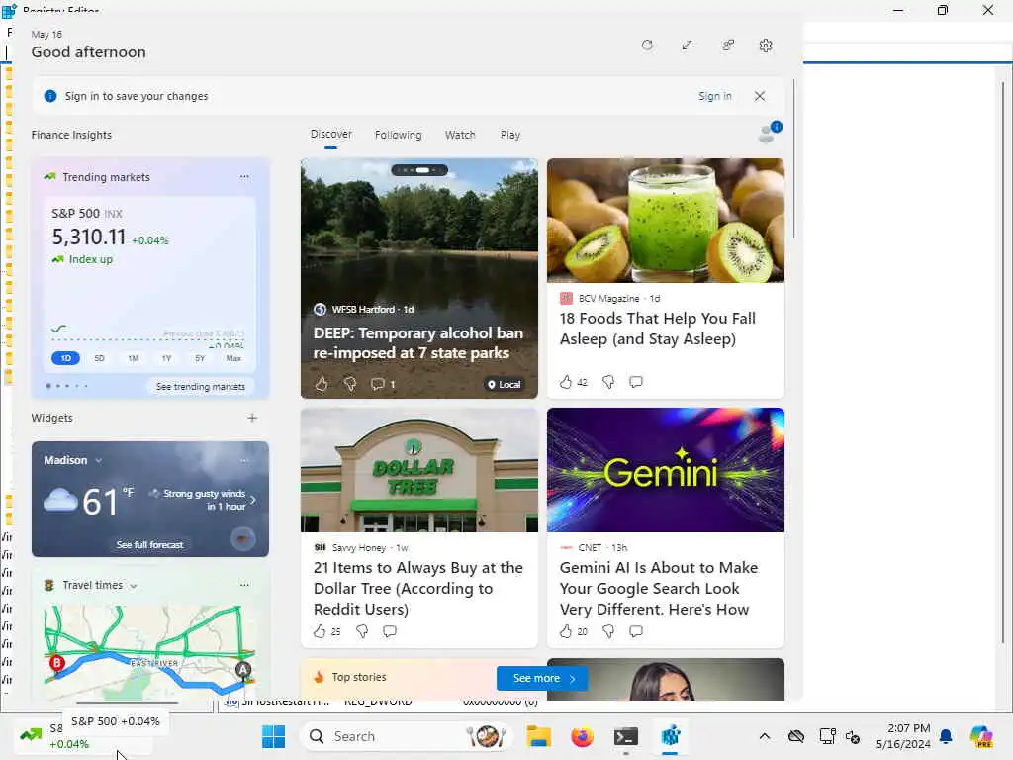
Task: Open File Explorer from taskbar
Action: (538, 736)
